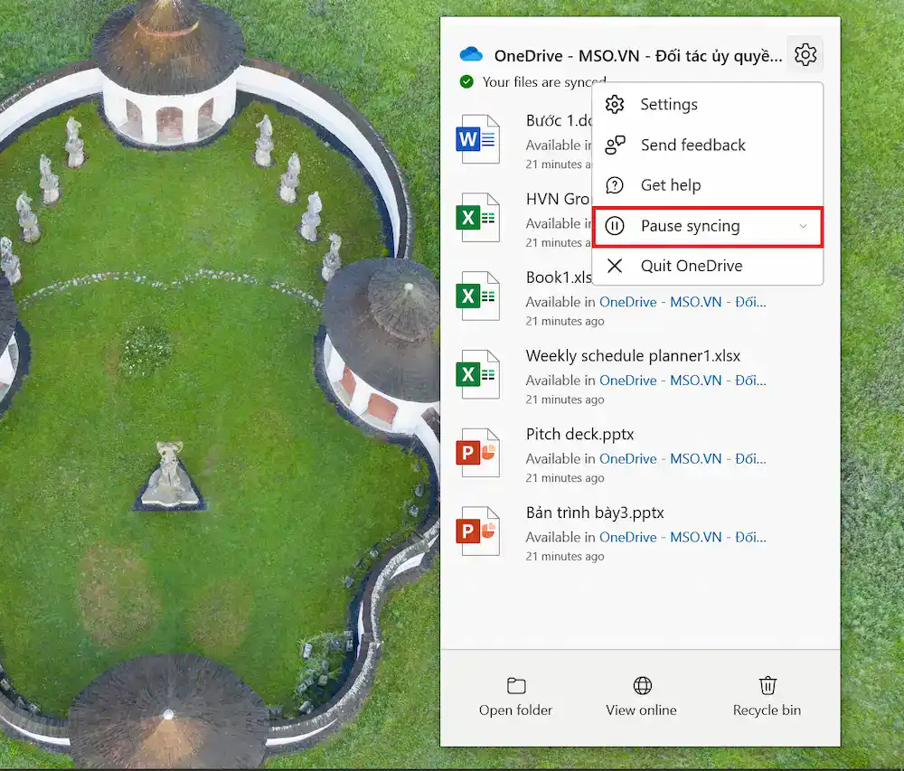
Task: Select Send feedback menu entry
Action: [692, 145]
